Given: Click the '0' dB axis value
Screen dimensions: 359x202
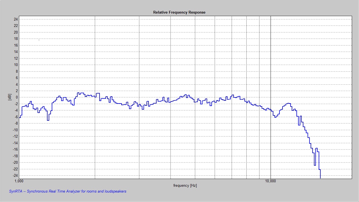Looking at the screenshot, I should click(17, 97).
